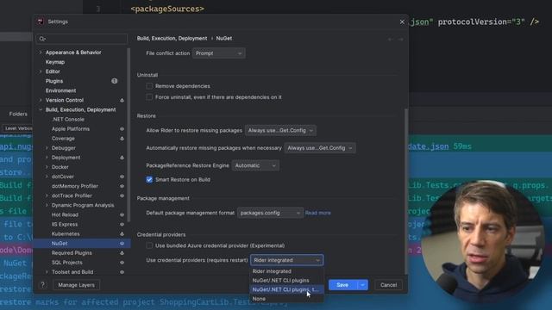Open Default package management format dropdown

tap(270, 213)
